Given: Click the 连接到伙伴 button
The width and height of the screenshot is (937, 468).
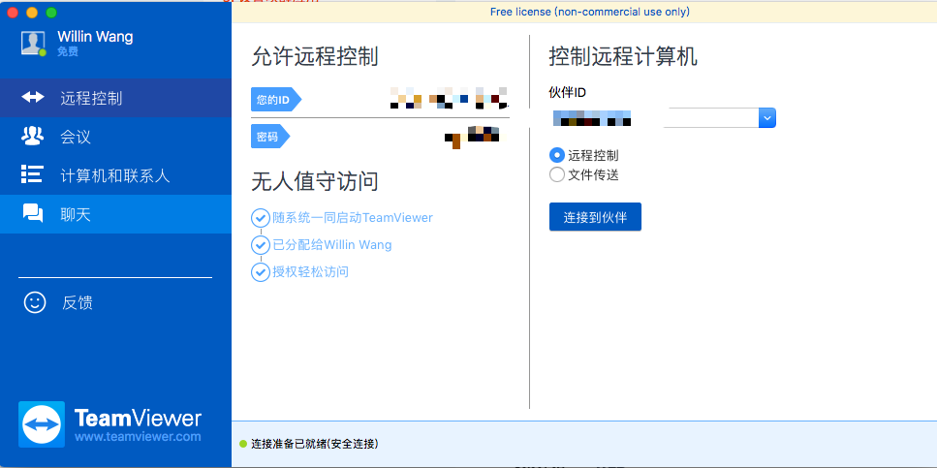Looking at the screenshot, I should tap(595, 217).
